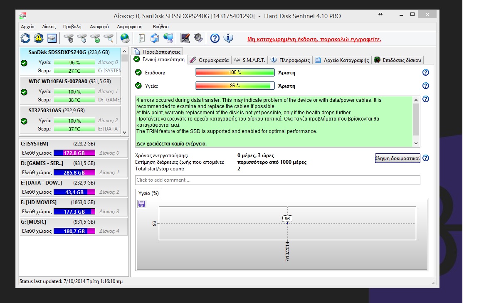Switch to the Προειδοποιήσεις tab
479x303 pixels.
pos(158,52)
